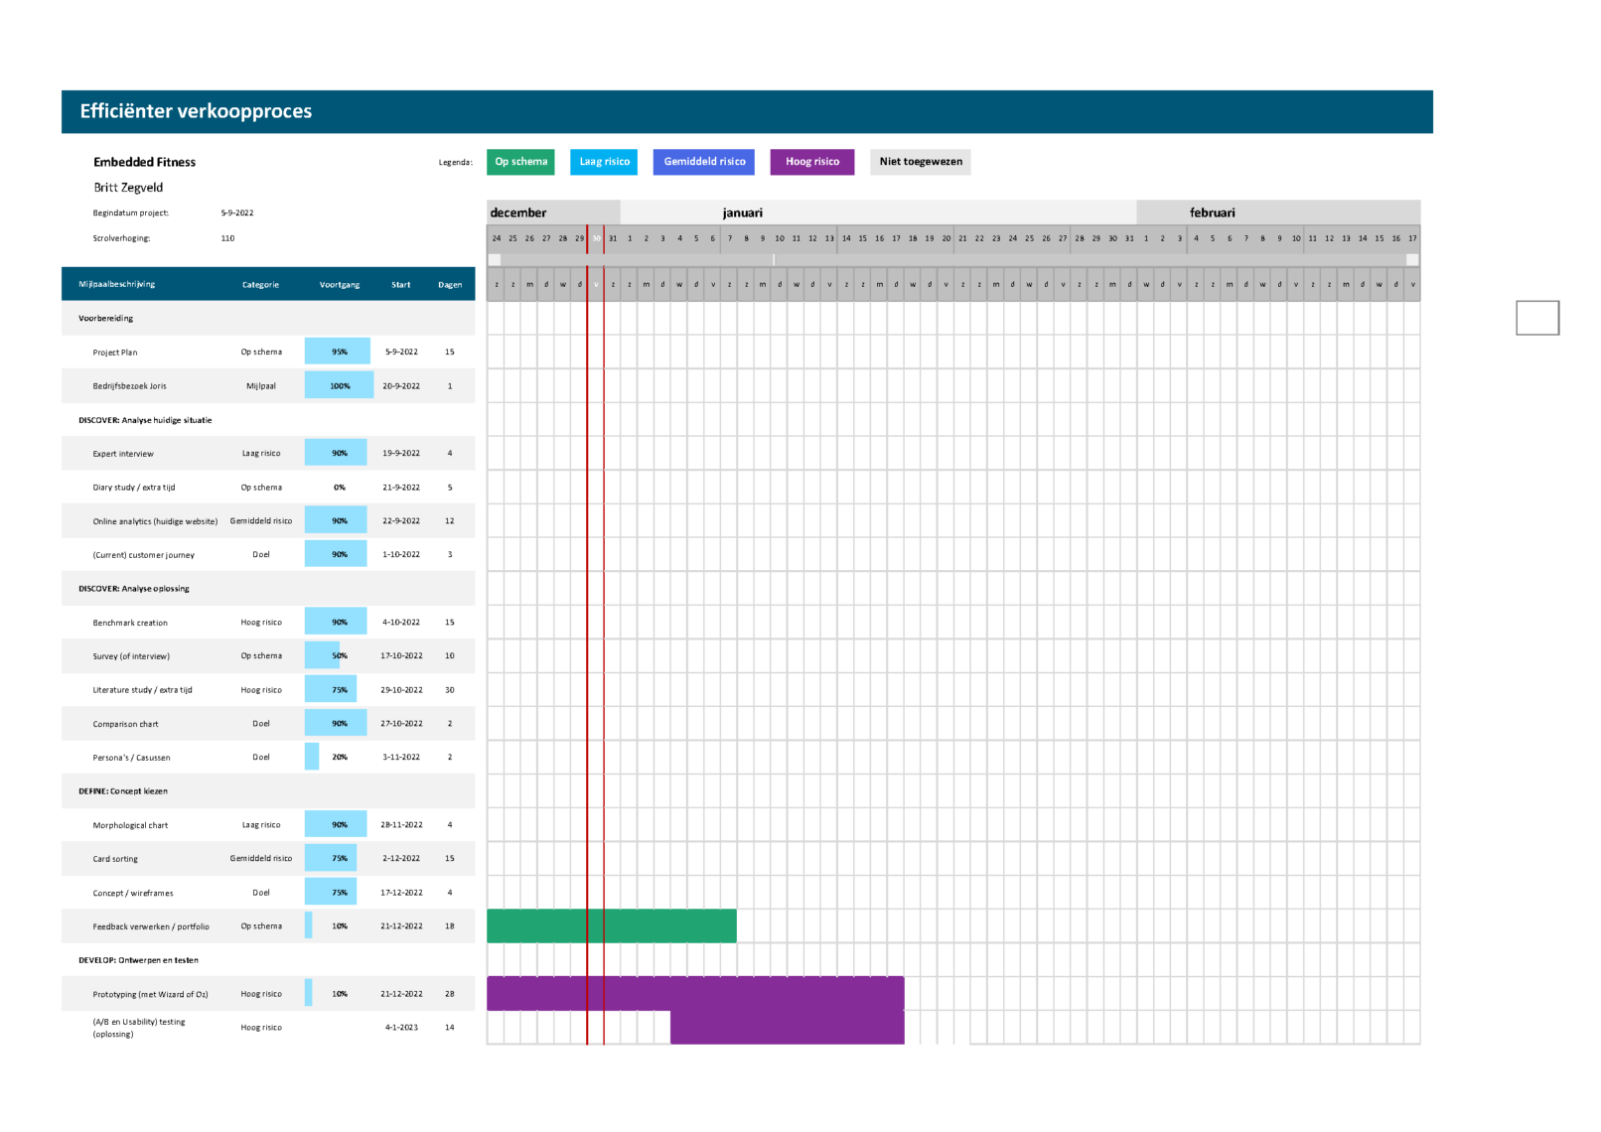Click the purple Prototyping Gantt bar
Viewport: 1601px width, 1132px height.
695,993
